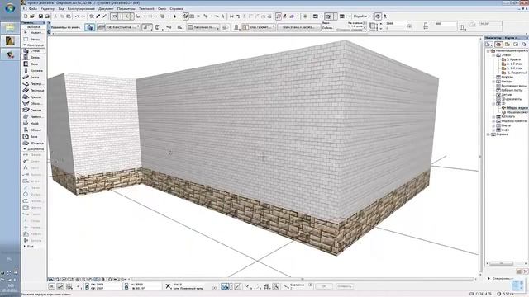Toggle the guide line button in bottom bar

(238, 286)
